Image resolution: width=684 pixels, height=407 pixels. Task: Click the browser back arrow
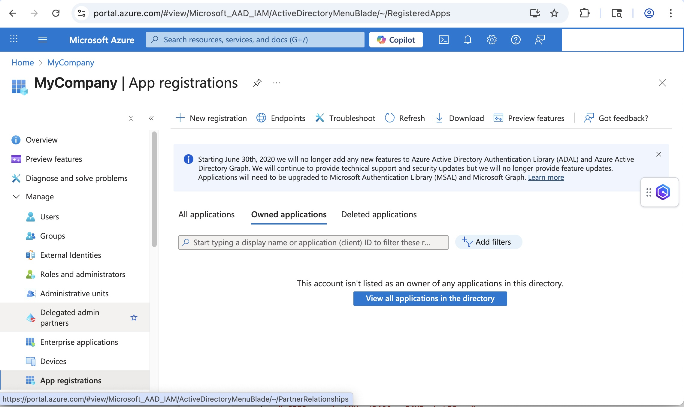click(x=13, y=13)
